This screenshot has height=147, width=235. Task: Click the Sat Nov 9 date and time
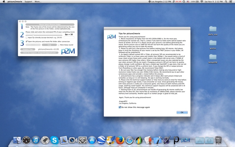[x=214, y=1]
